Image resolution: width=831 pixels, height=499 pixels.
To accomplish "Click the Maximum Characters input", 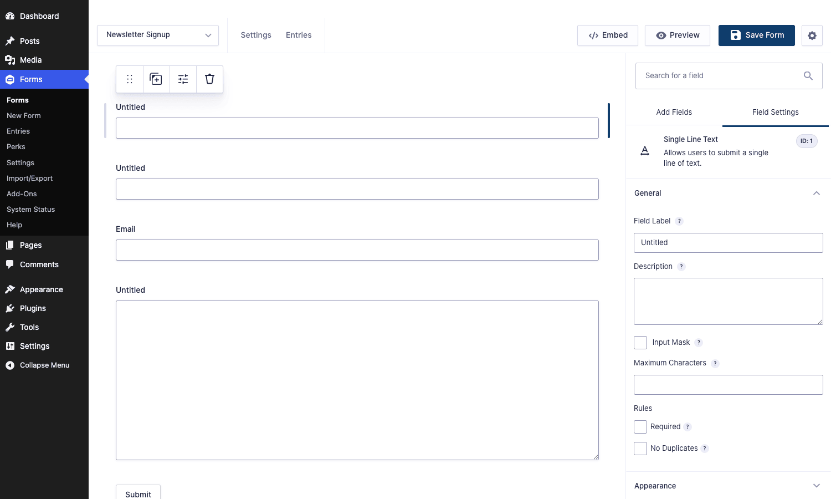I will click(x=729, y=385).
